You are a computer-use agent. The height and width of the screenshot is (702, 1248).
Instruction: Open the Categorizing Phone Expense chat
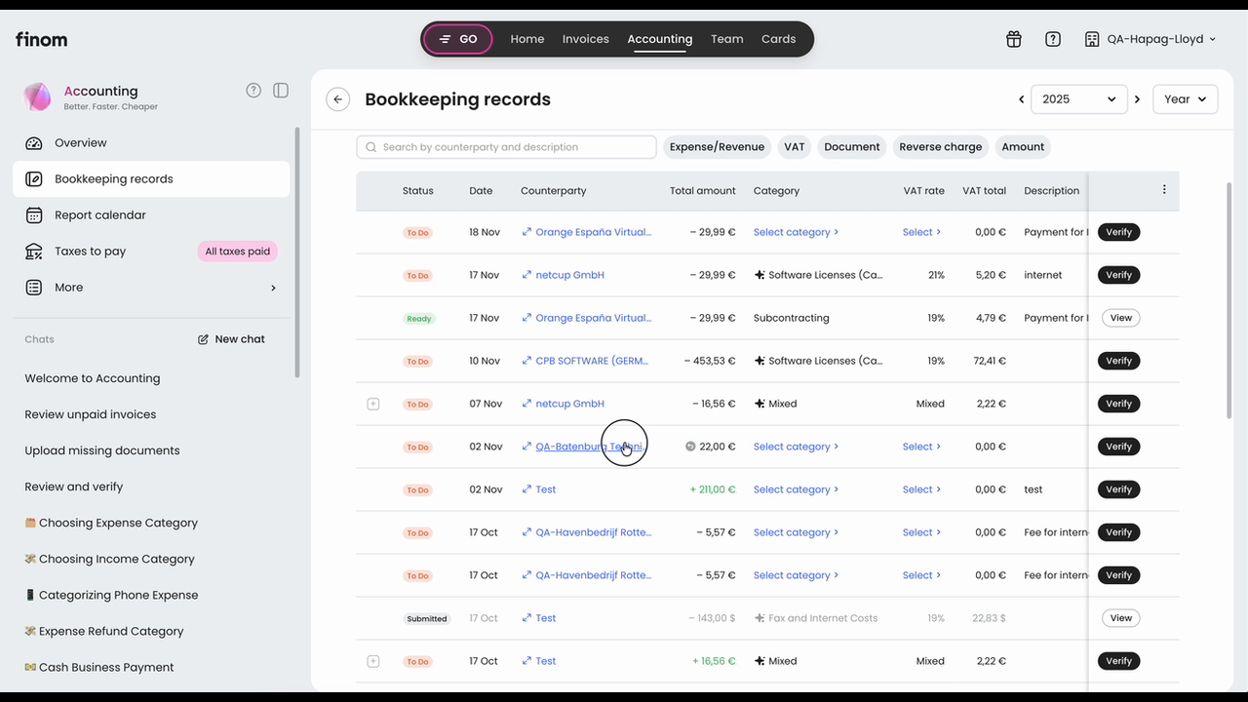pyautogui.click(x=111, y=595)
